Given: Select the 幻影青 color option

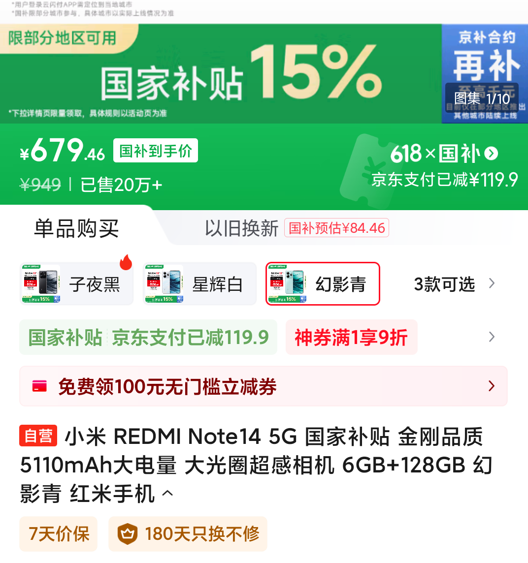Looking at the screenshot, I should click(x=323, y=283).
